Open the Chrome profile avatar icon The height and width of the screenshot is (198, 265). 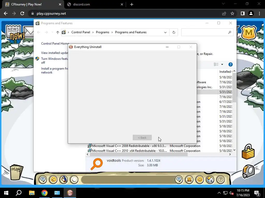click(251, 13)
